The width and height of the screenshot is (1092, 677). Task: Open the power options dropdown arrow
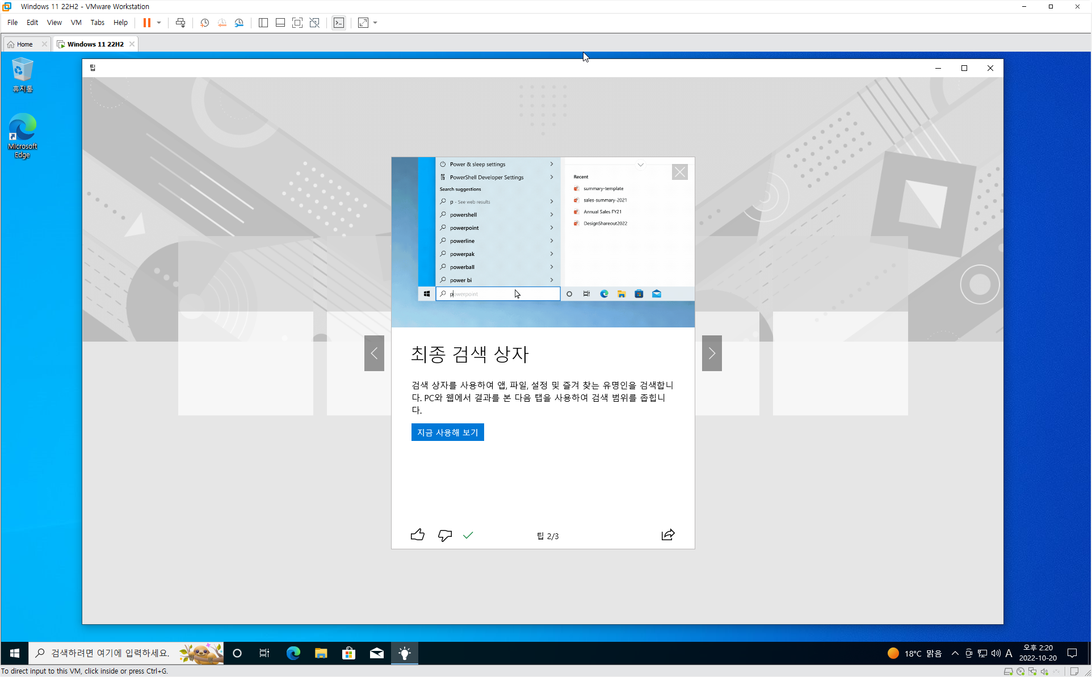click(x=159, y=23)
